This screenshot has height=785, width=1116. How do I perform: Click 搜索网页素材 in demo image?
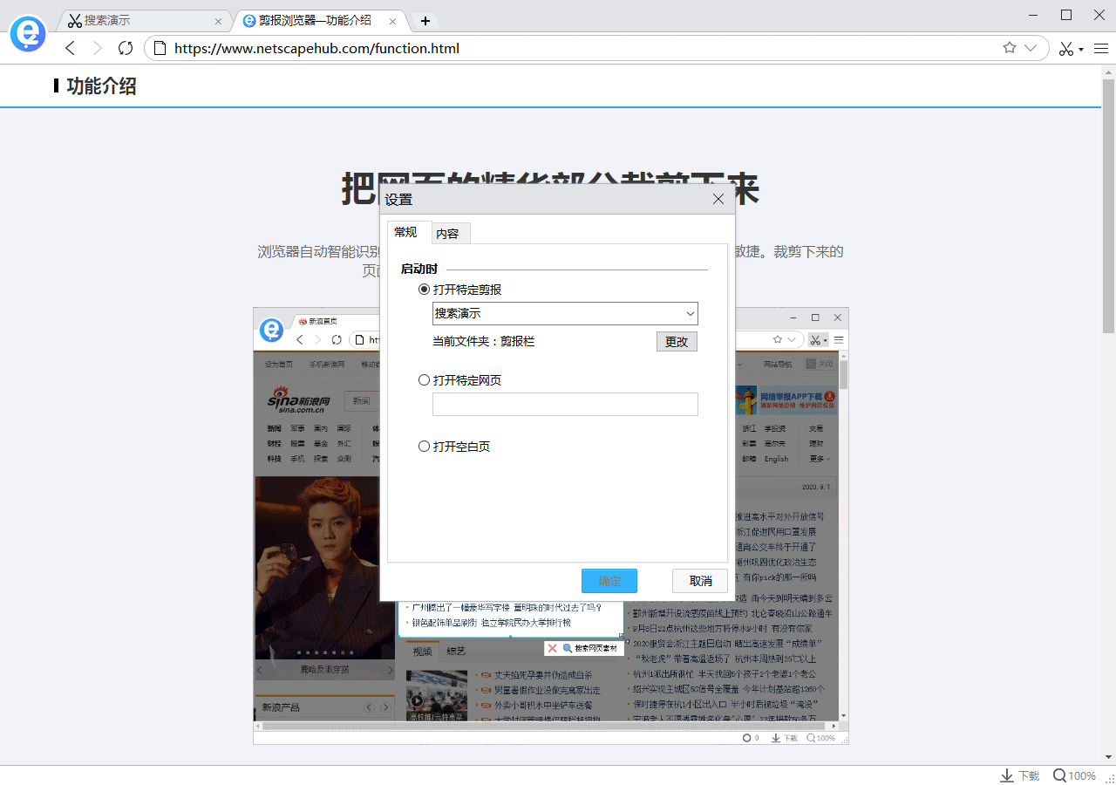pos(595,648)
